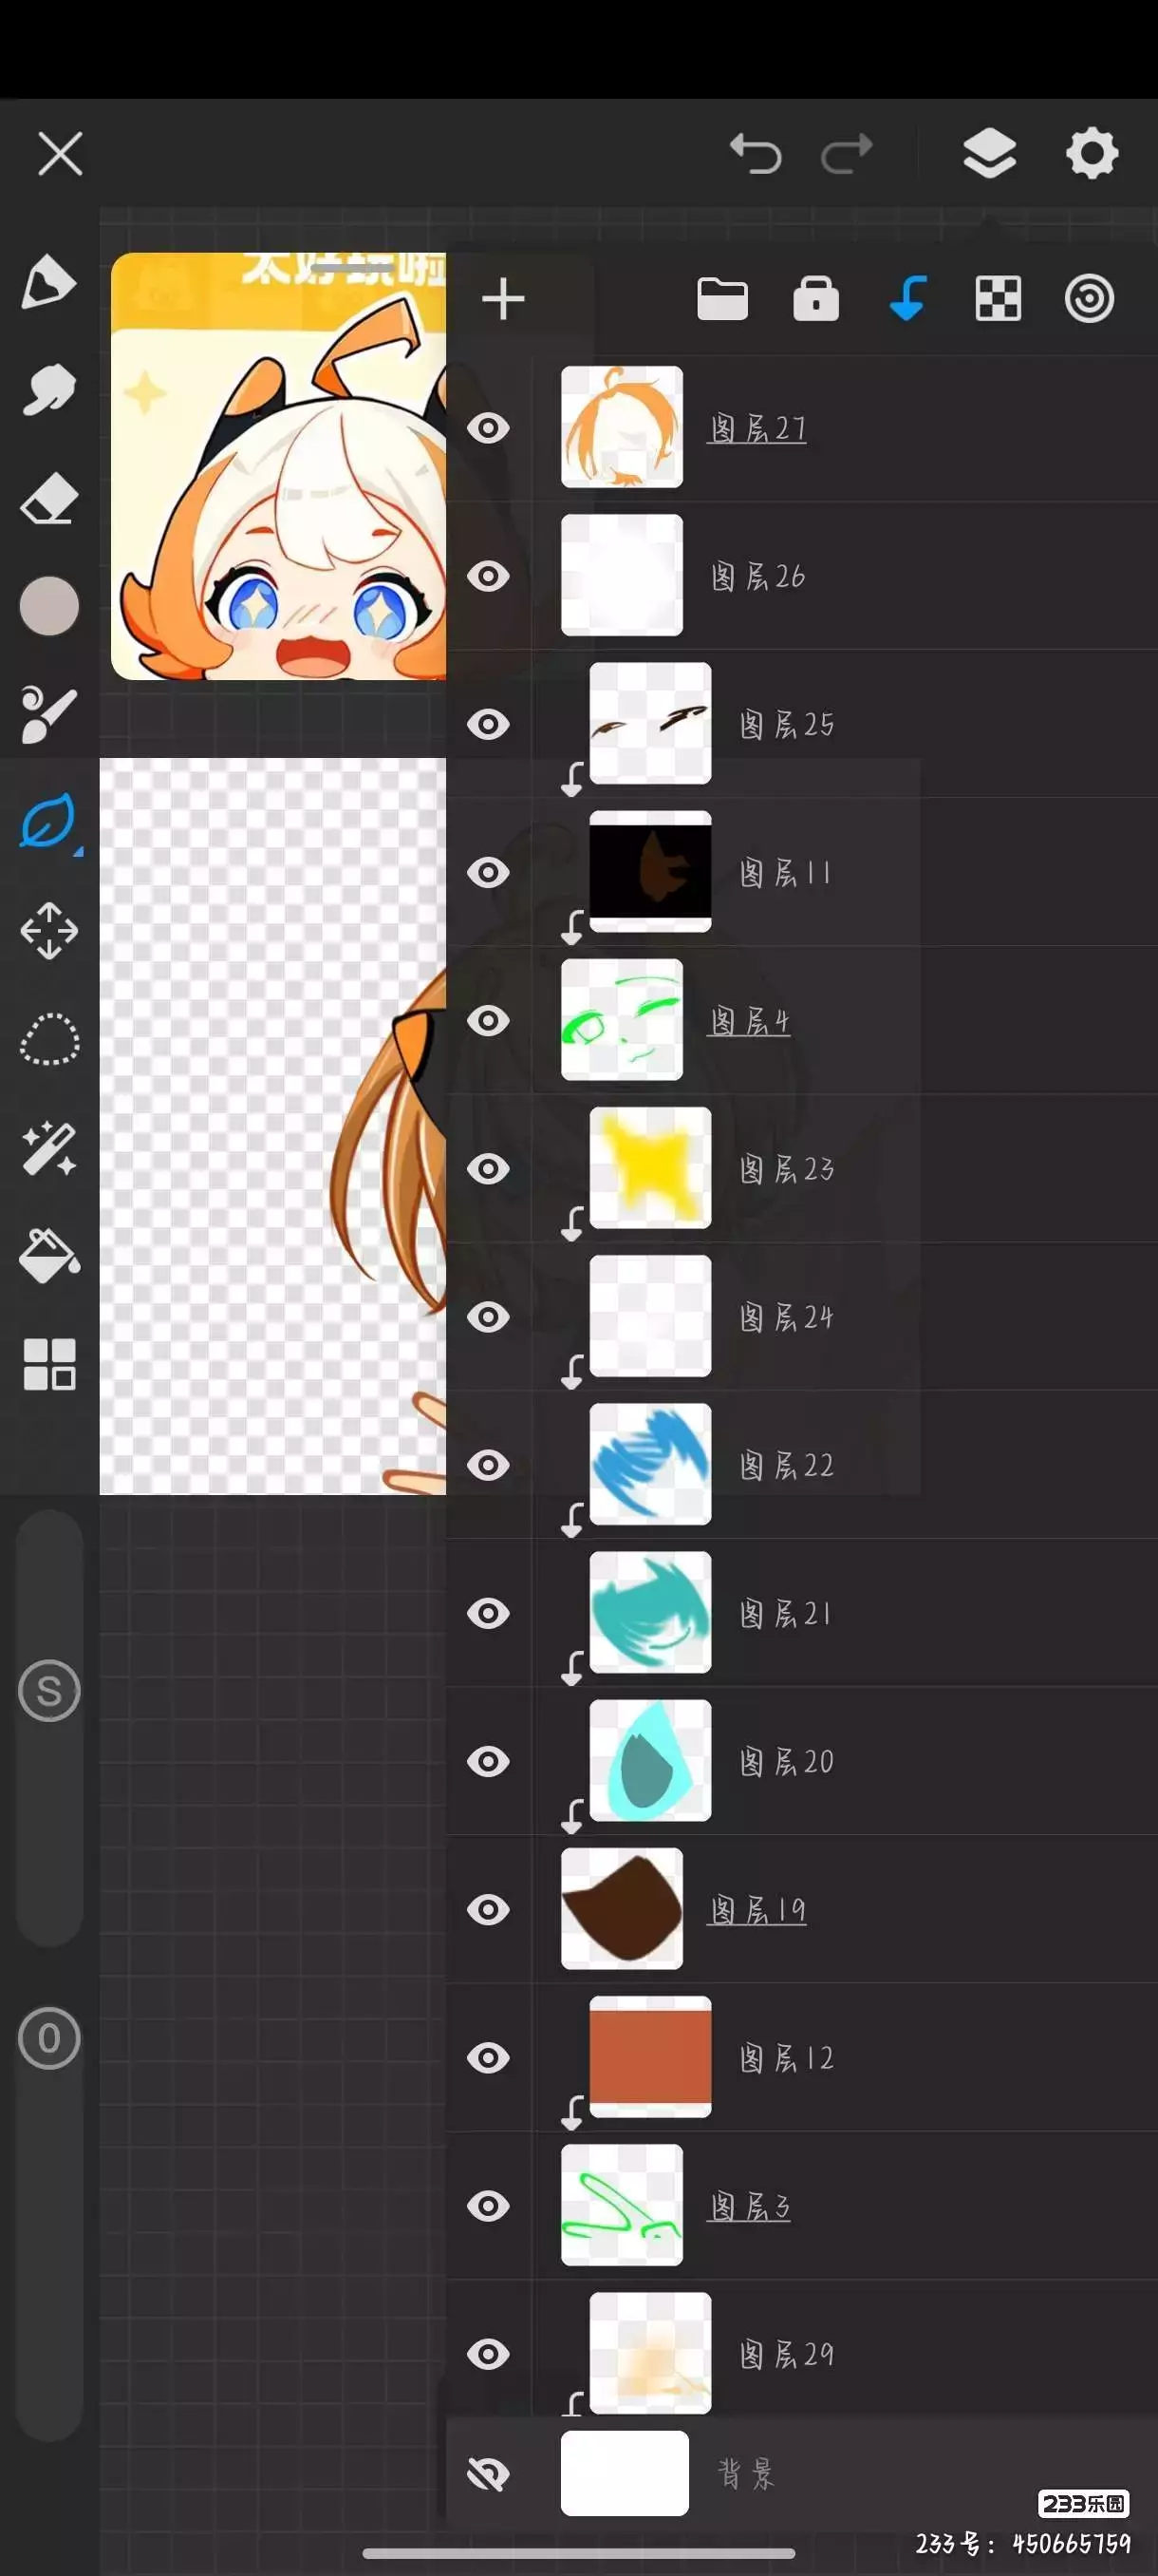Select the 图层22 blue strokes thumbnail
Screen dimensions: 1158x2576
click(650, 1464)
